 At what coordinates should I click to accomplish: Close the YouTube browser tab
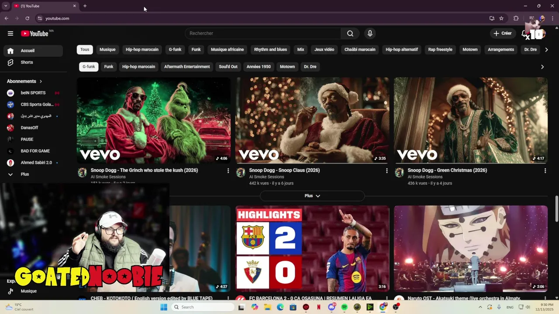(x=74, y=6)
